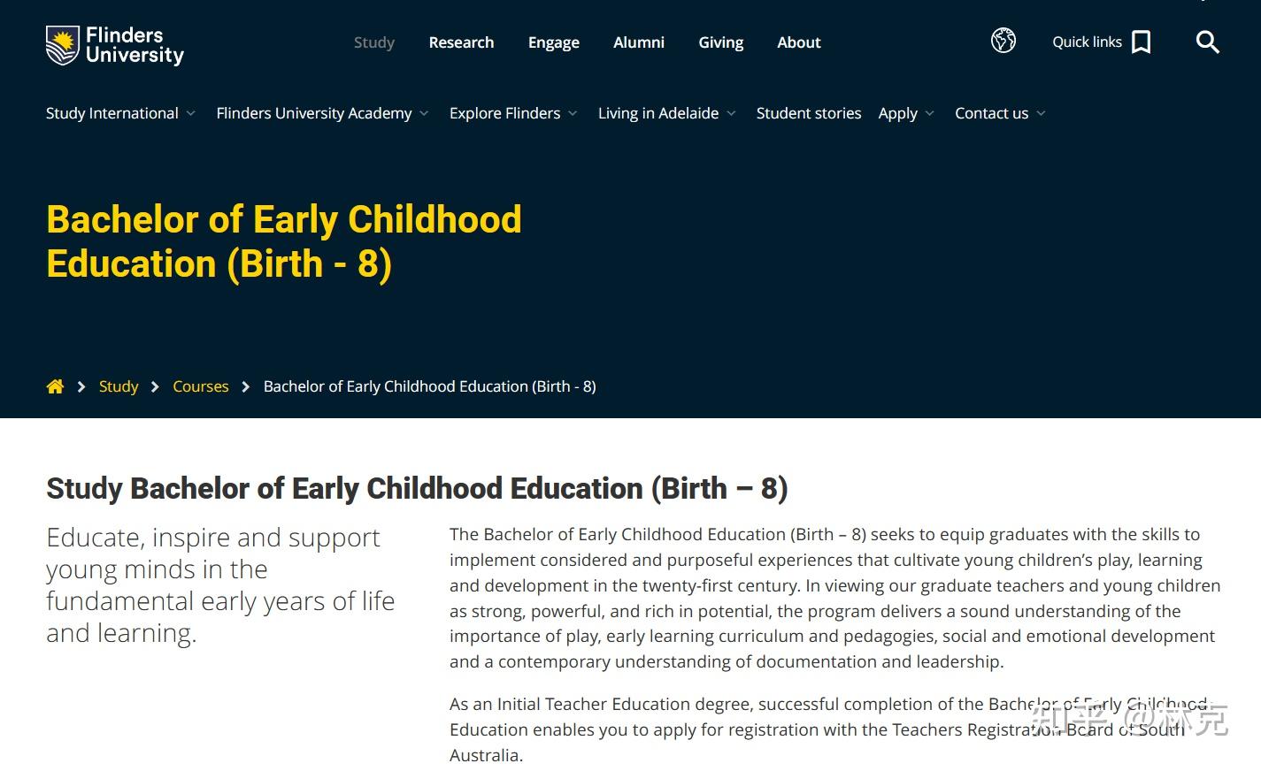Screen dimensions: 1261x771
Task: Expand the Study International dropdown
Action: 120,113
